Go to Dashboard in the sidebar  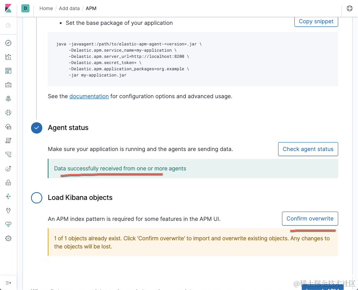click(9, 71)
